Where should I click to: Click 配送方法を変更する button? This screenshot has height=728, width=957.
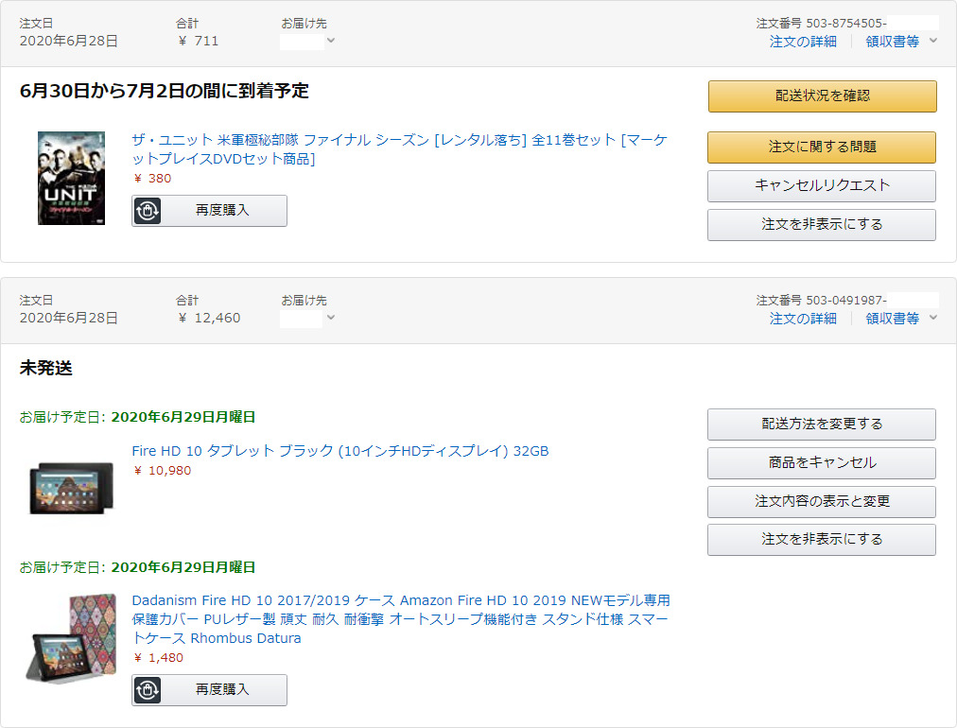[x=821, y=425]
